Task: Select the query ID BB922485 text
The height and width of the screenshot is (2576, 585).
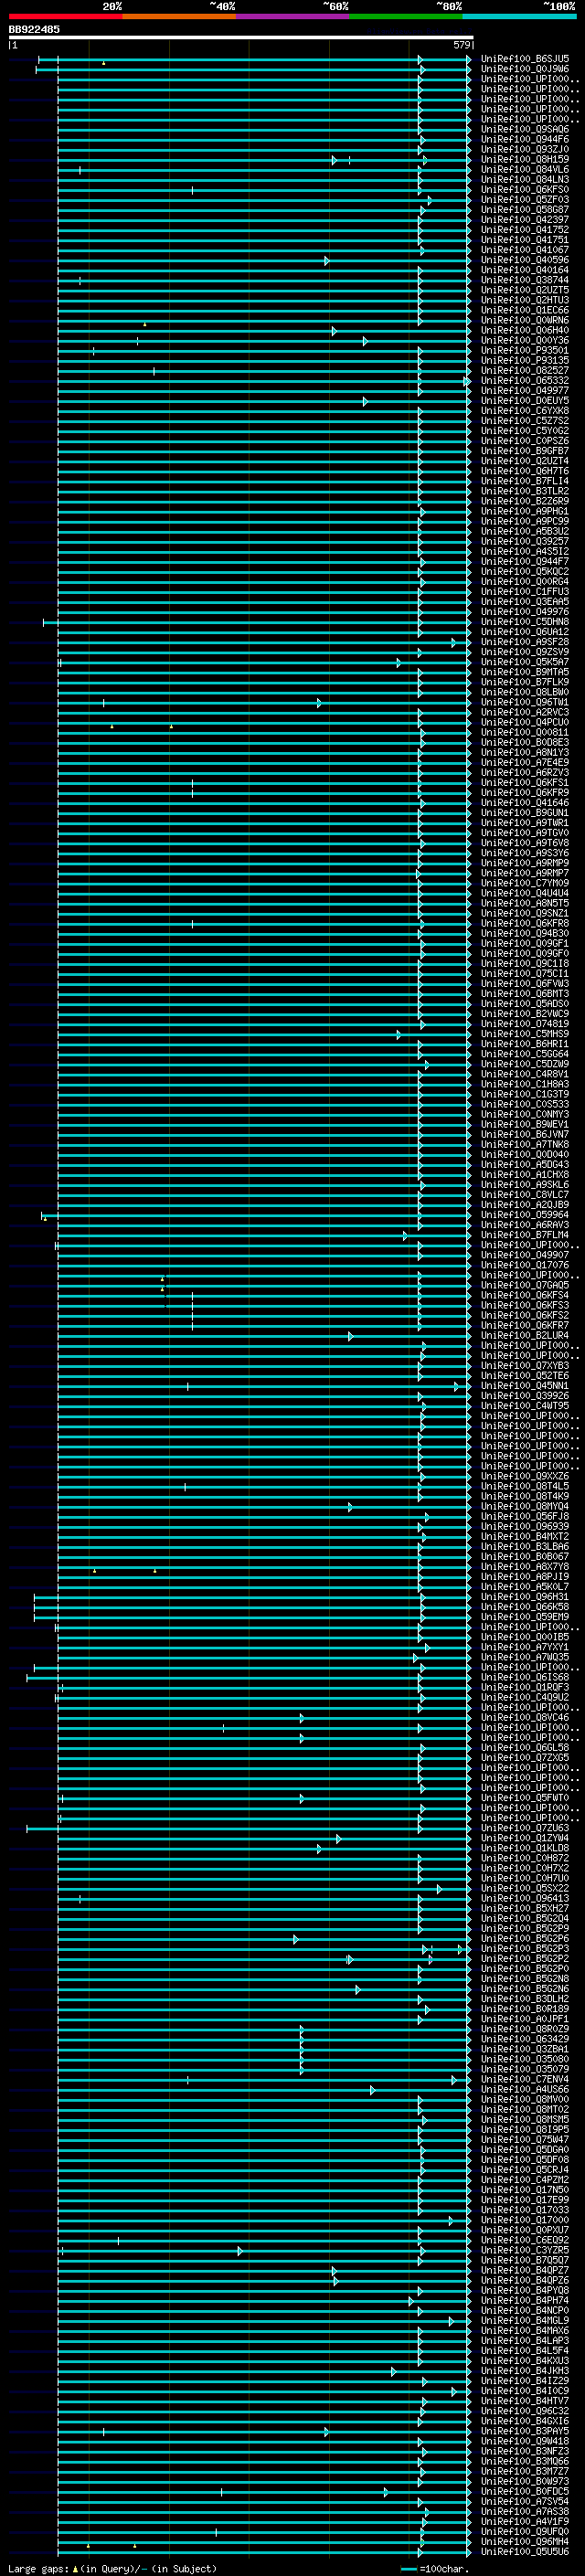Action: point(34,29)
